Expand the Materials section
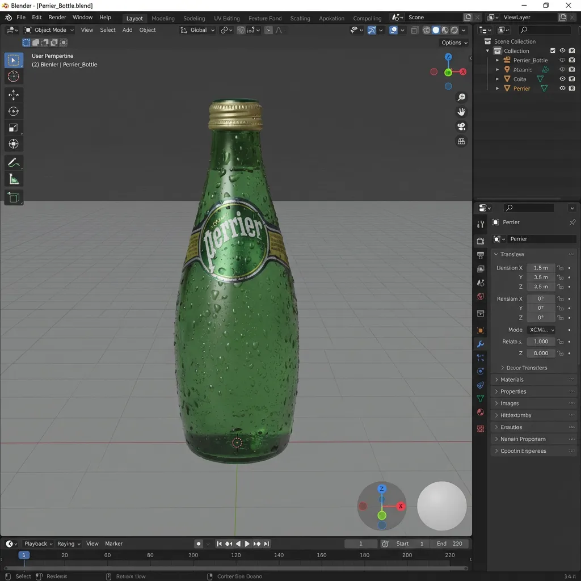The width and height of the screenshot is (581, 581). pos(511,379)
